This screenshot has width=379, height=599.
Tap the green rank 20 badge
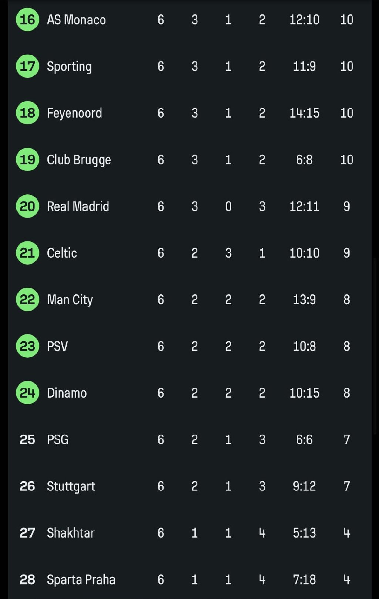pyautogui.click(x=27, y=206)
